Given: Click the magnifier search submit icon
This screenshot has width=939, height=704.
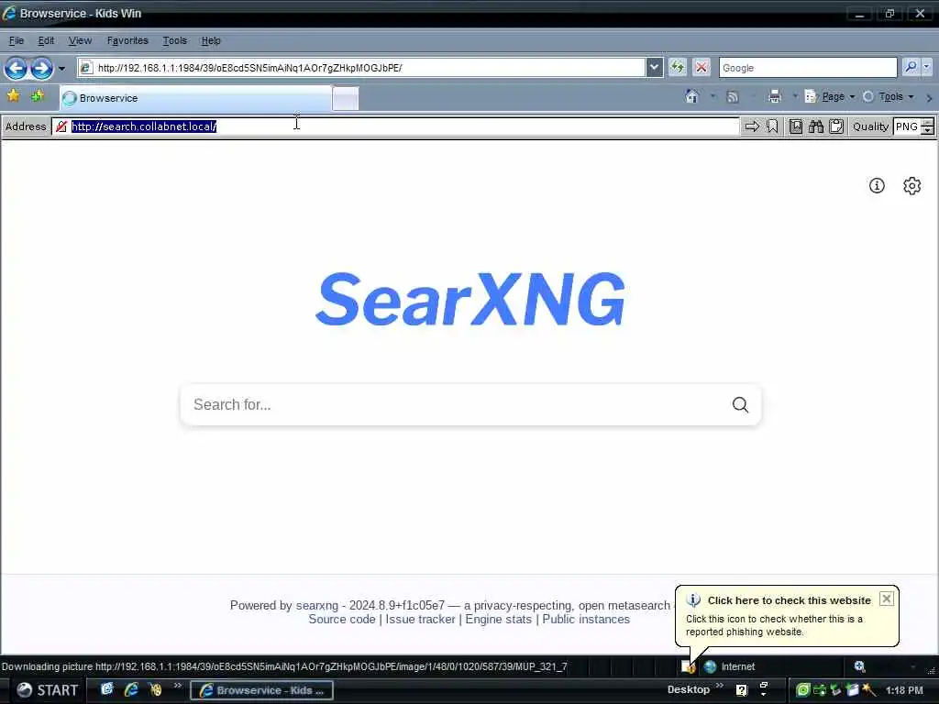Looking at the screenshot, I should (740, 404).
